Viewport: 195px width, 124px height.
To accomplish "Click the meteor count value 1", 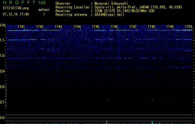I will (44, 14).
